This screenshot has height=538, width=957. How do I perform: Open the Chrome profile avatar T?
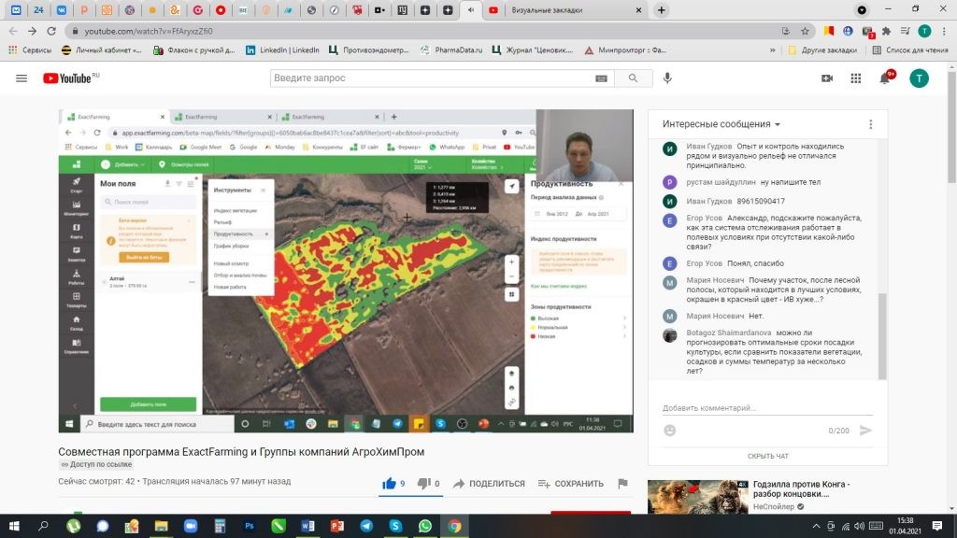tap(924, 31)
